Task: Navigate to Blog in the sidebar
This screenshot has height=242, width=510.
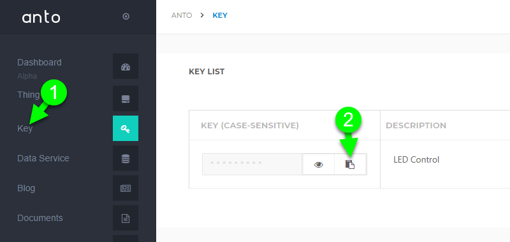Action: [26, 188]
